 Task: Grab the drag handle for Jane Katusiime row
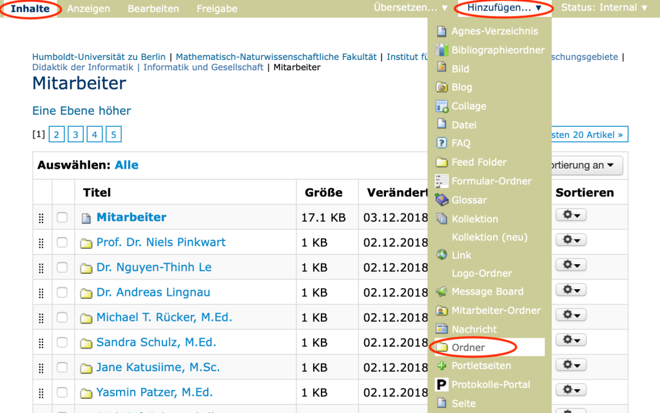pyautogui.click(x=41, y=369)
